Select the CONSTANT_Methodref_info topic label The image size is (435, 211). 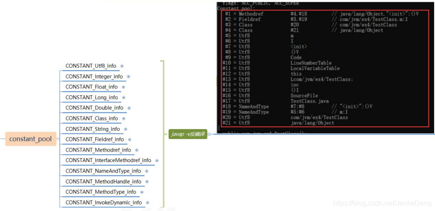coord(98,150)
